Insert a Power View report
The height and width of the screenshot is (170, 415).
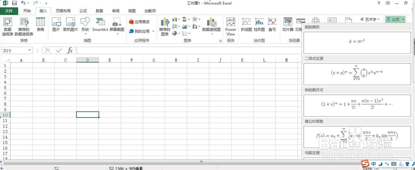pyautogui.click(x=231, y=26)
